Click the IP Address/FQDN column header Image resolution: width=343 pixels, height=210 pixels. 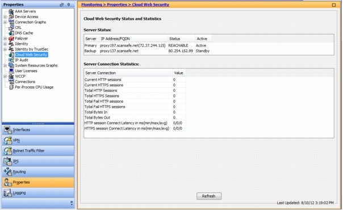[x=133, y=39]
